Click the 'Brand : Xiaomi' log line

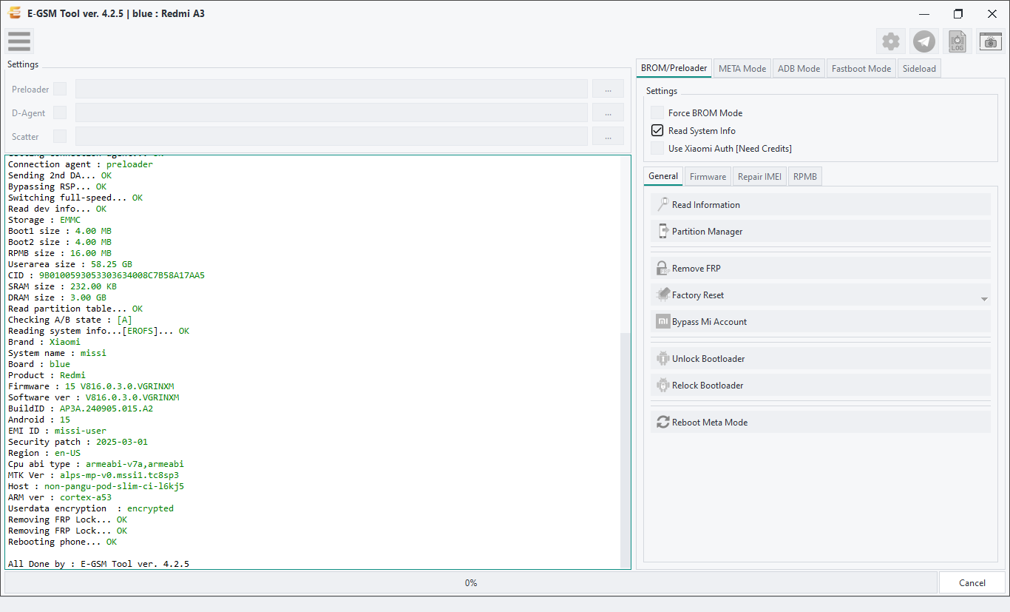(44, 342)
